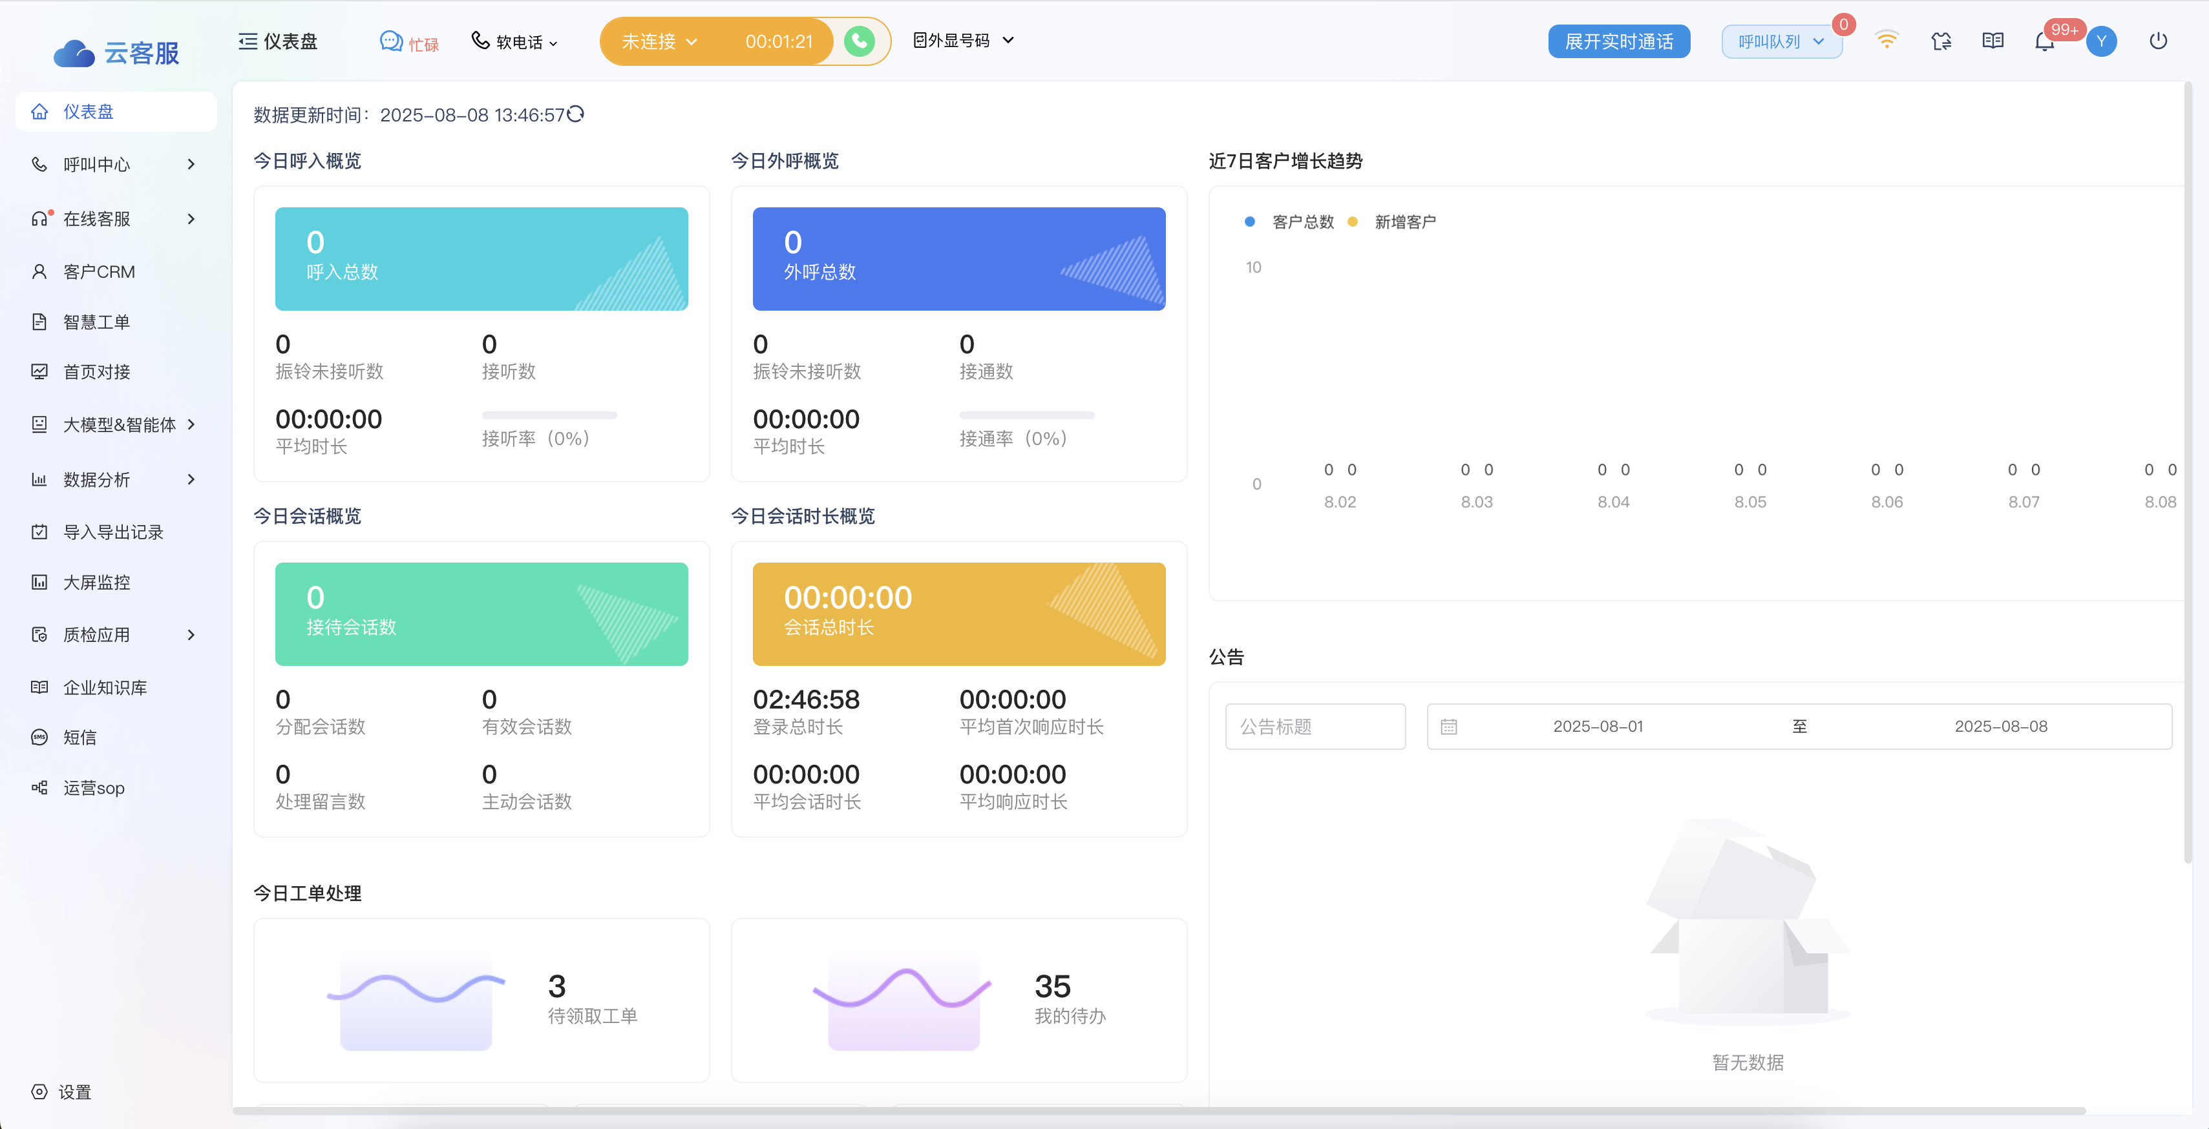Click the 智慧工单 document icon
Image resolution: width=2209 pixels, height=1129 pixels.
point(39,322)
